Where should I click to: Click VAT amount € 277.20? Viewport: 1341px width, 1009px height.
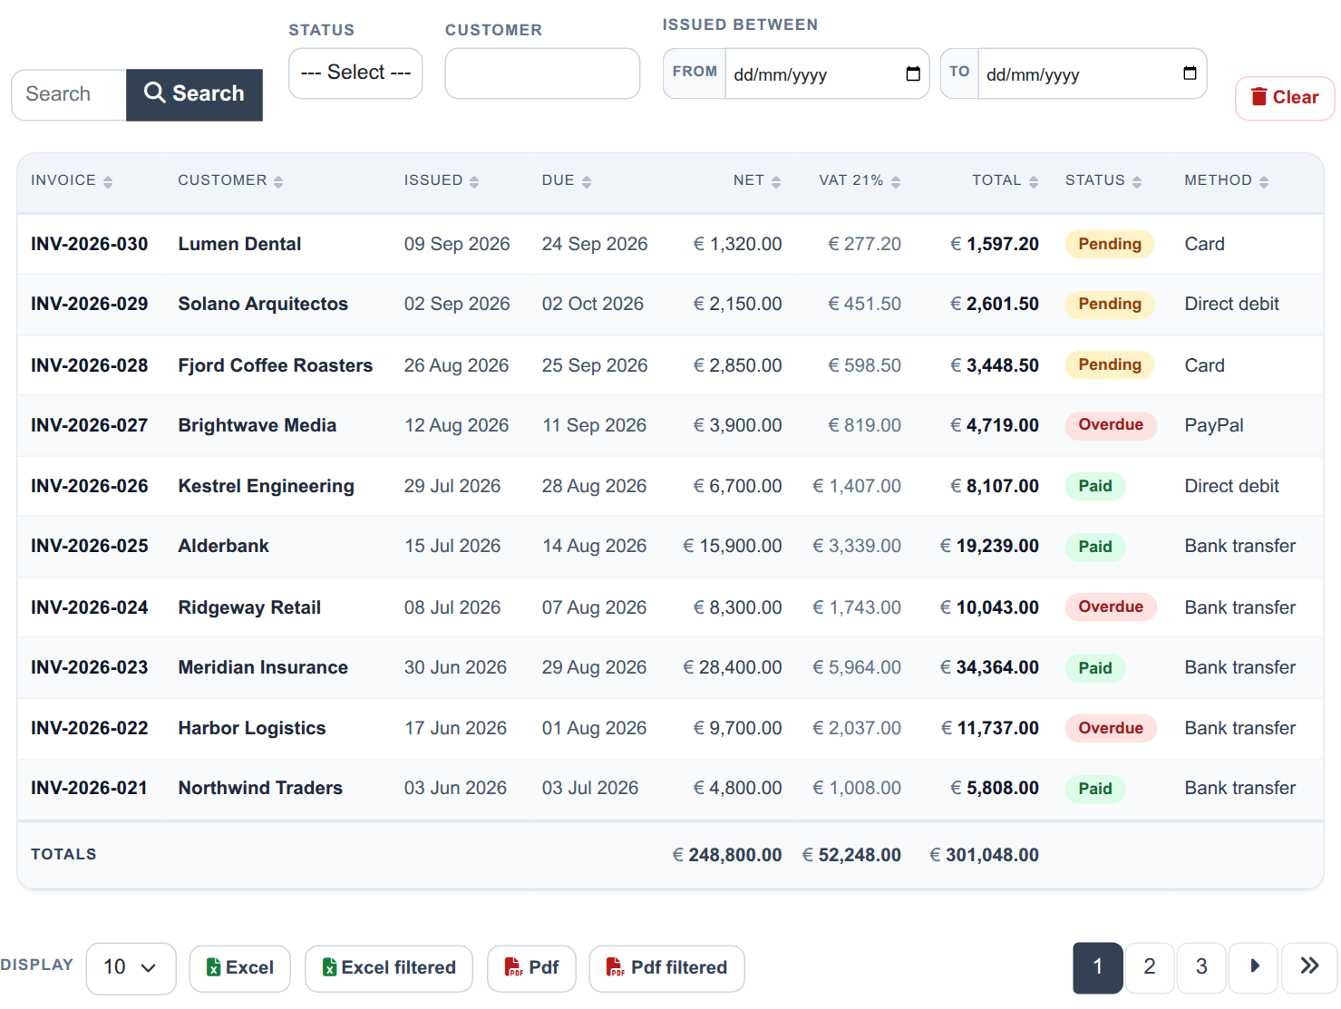pyautogui.click(x=865, y=244)
